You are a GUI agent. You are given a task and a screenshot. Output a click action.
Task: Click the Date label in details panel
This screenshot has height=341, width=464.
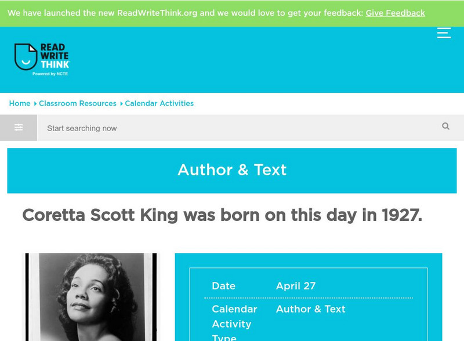click(223, 286)
